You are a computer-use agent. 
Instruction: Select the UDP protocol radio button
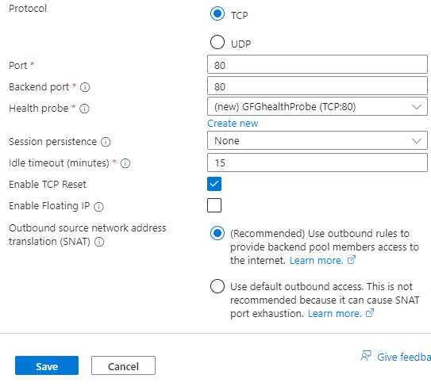click(217, 42)
